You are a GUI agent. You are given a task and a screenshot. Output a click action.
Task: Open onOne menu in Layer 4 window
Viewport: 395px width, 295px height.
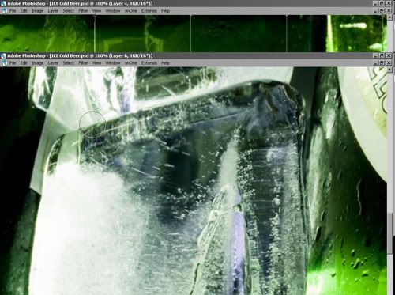tap(131, 11)
